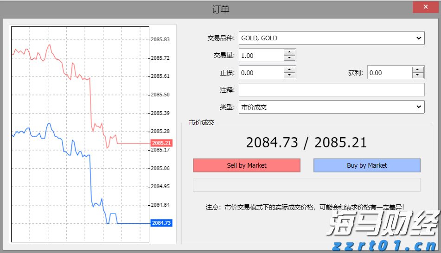The width and height of the screenshot is (441, 253).
Task: Lower 止损 stop loss using down arrow
Action: click(290, 76)
